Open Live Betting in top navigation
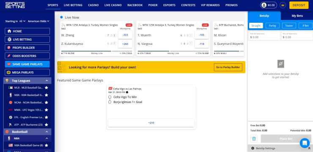The image size is (313, 152). coord(73,5)
